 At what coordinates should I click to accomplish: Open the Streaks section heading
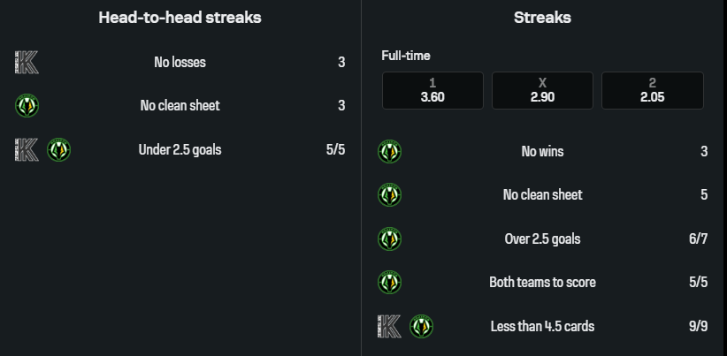point(542,17)
